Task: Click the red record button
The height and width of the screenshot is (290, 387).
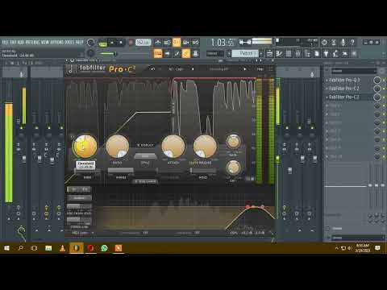Action: pos(131,43)
